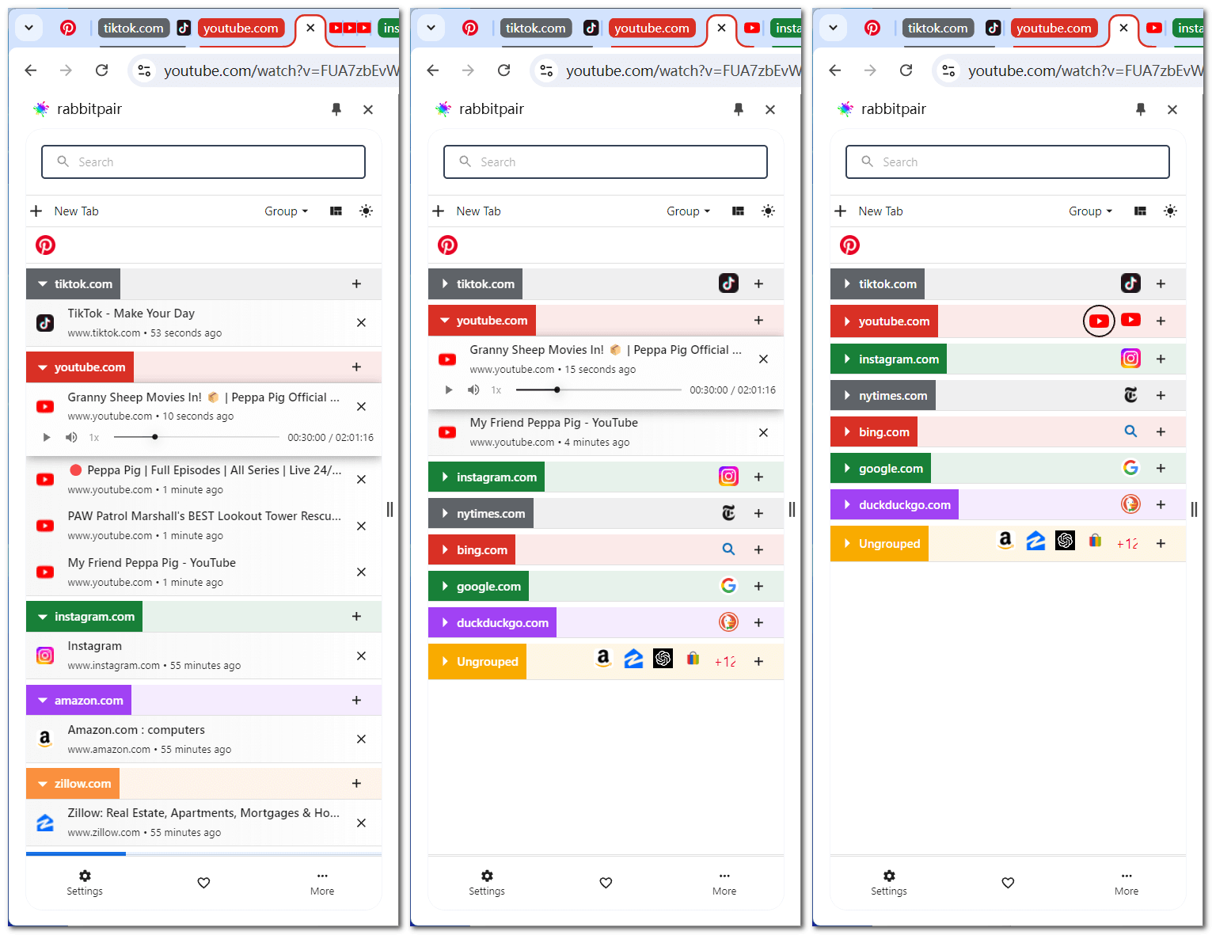Add a tab to the zillow.com group in the left panel
The width and height of the screenshot is (1212, 935).
[356, 784]
